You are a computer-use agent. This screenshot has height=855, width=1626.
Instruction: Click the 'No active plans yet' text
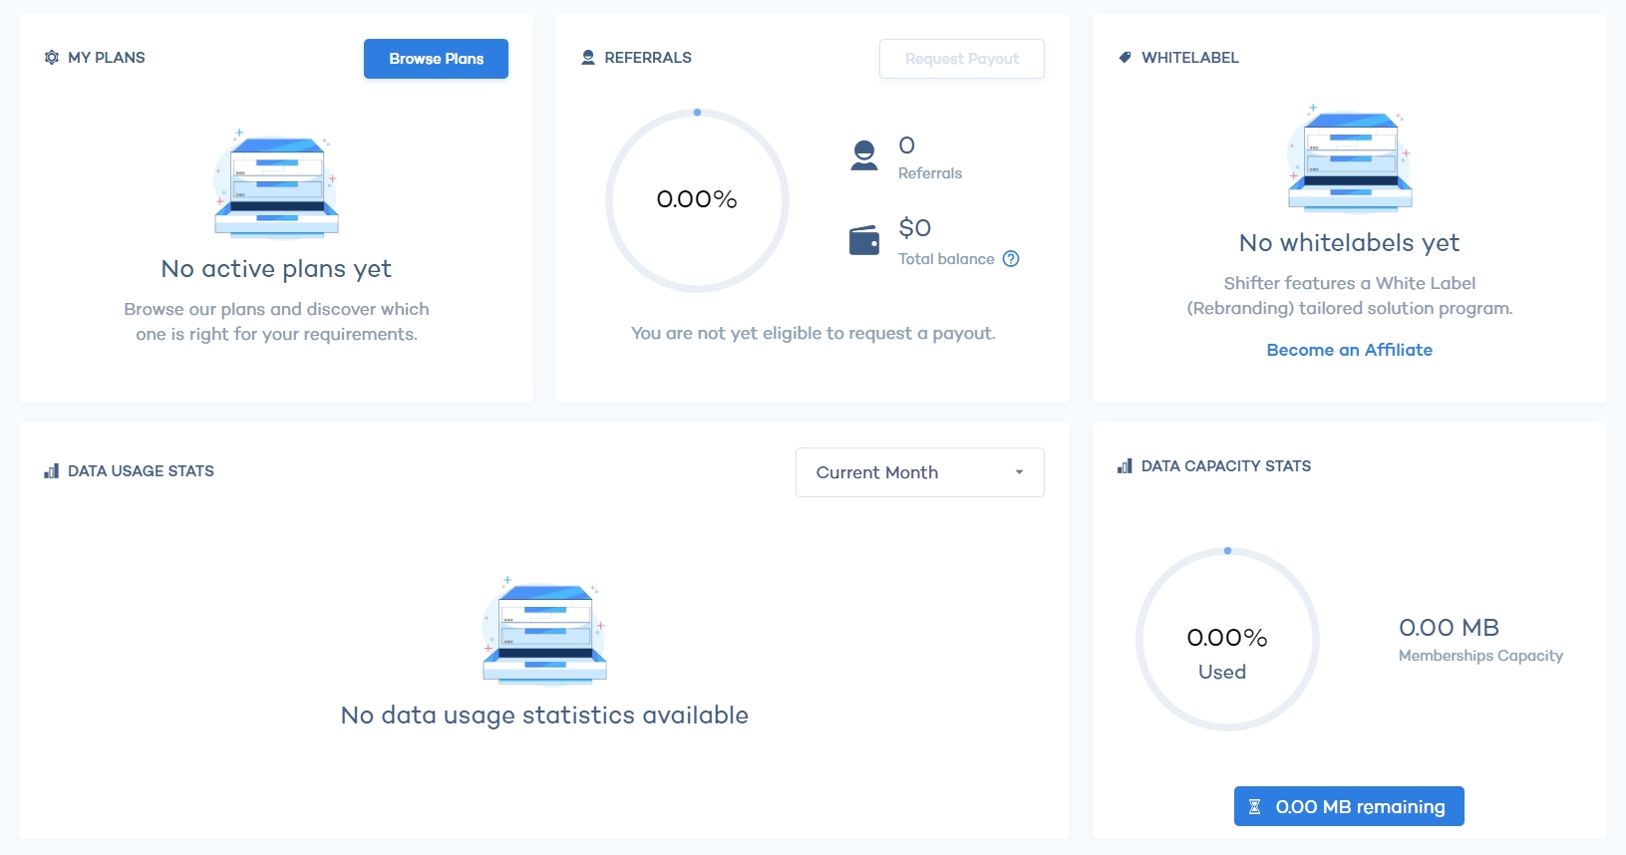pyautogui.click(x=276, y=269)
